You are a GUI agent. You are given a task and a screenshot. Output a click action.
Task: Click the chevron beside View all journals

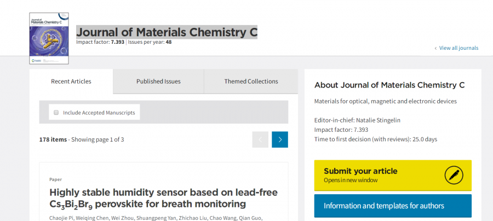click(x=435, y=48)
